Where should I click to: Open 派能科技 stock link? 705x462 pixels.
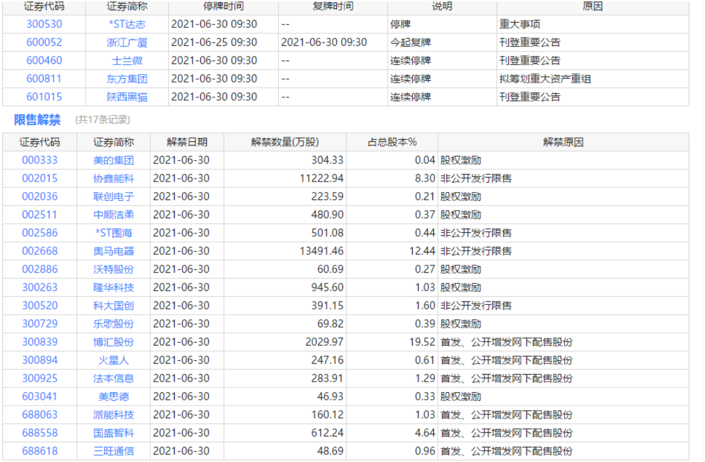(x=114, y=415)
